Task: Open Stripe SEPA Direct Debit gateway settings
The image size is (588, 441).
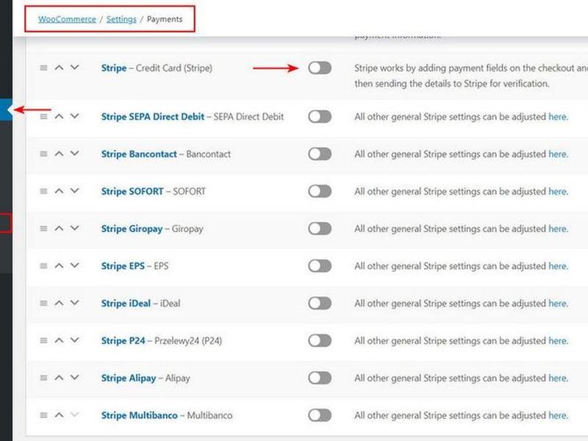Action: point(153,117)
